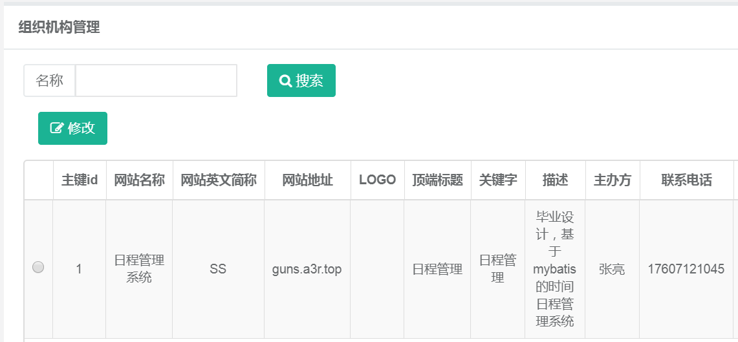This screenshot has height=342, width=738.
Task: Click the 主办方 column header
Action: pyautogui.click(x=612, y=180)
